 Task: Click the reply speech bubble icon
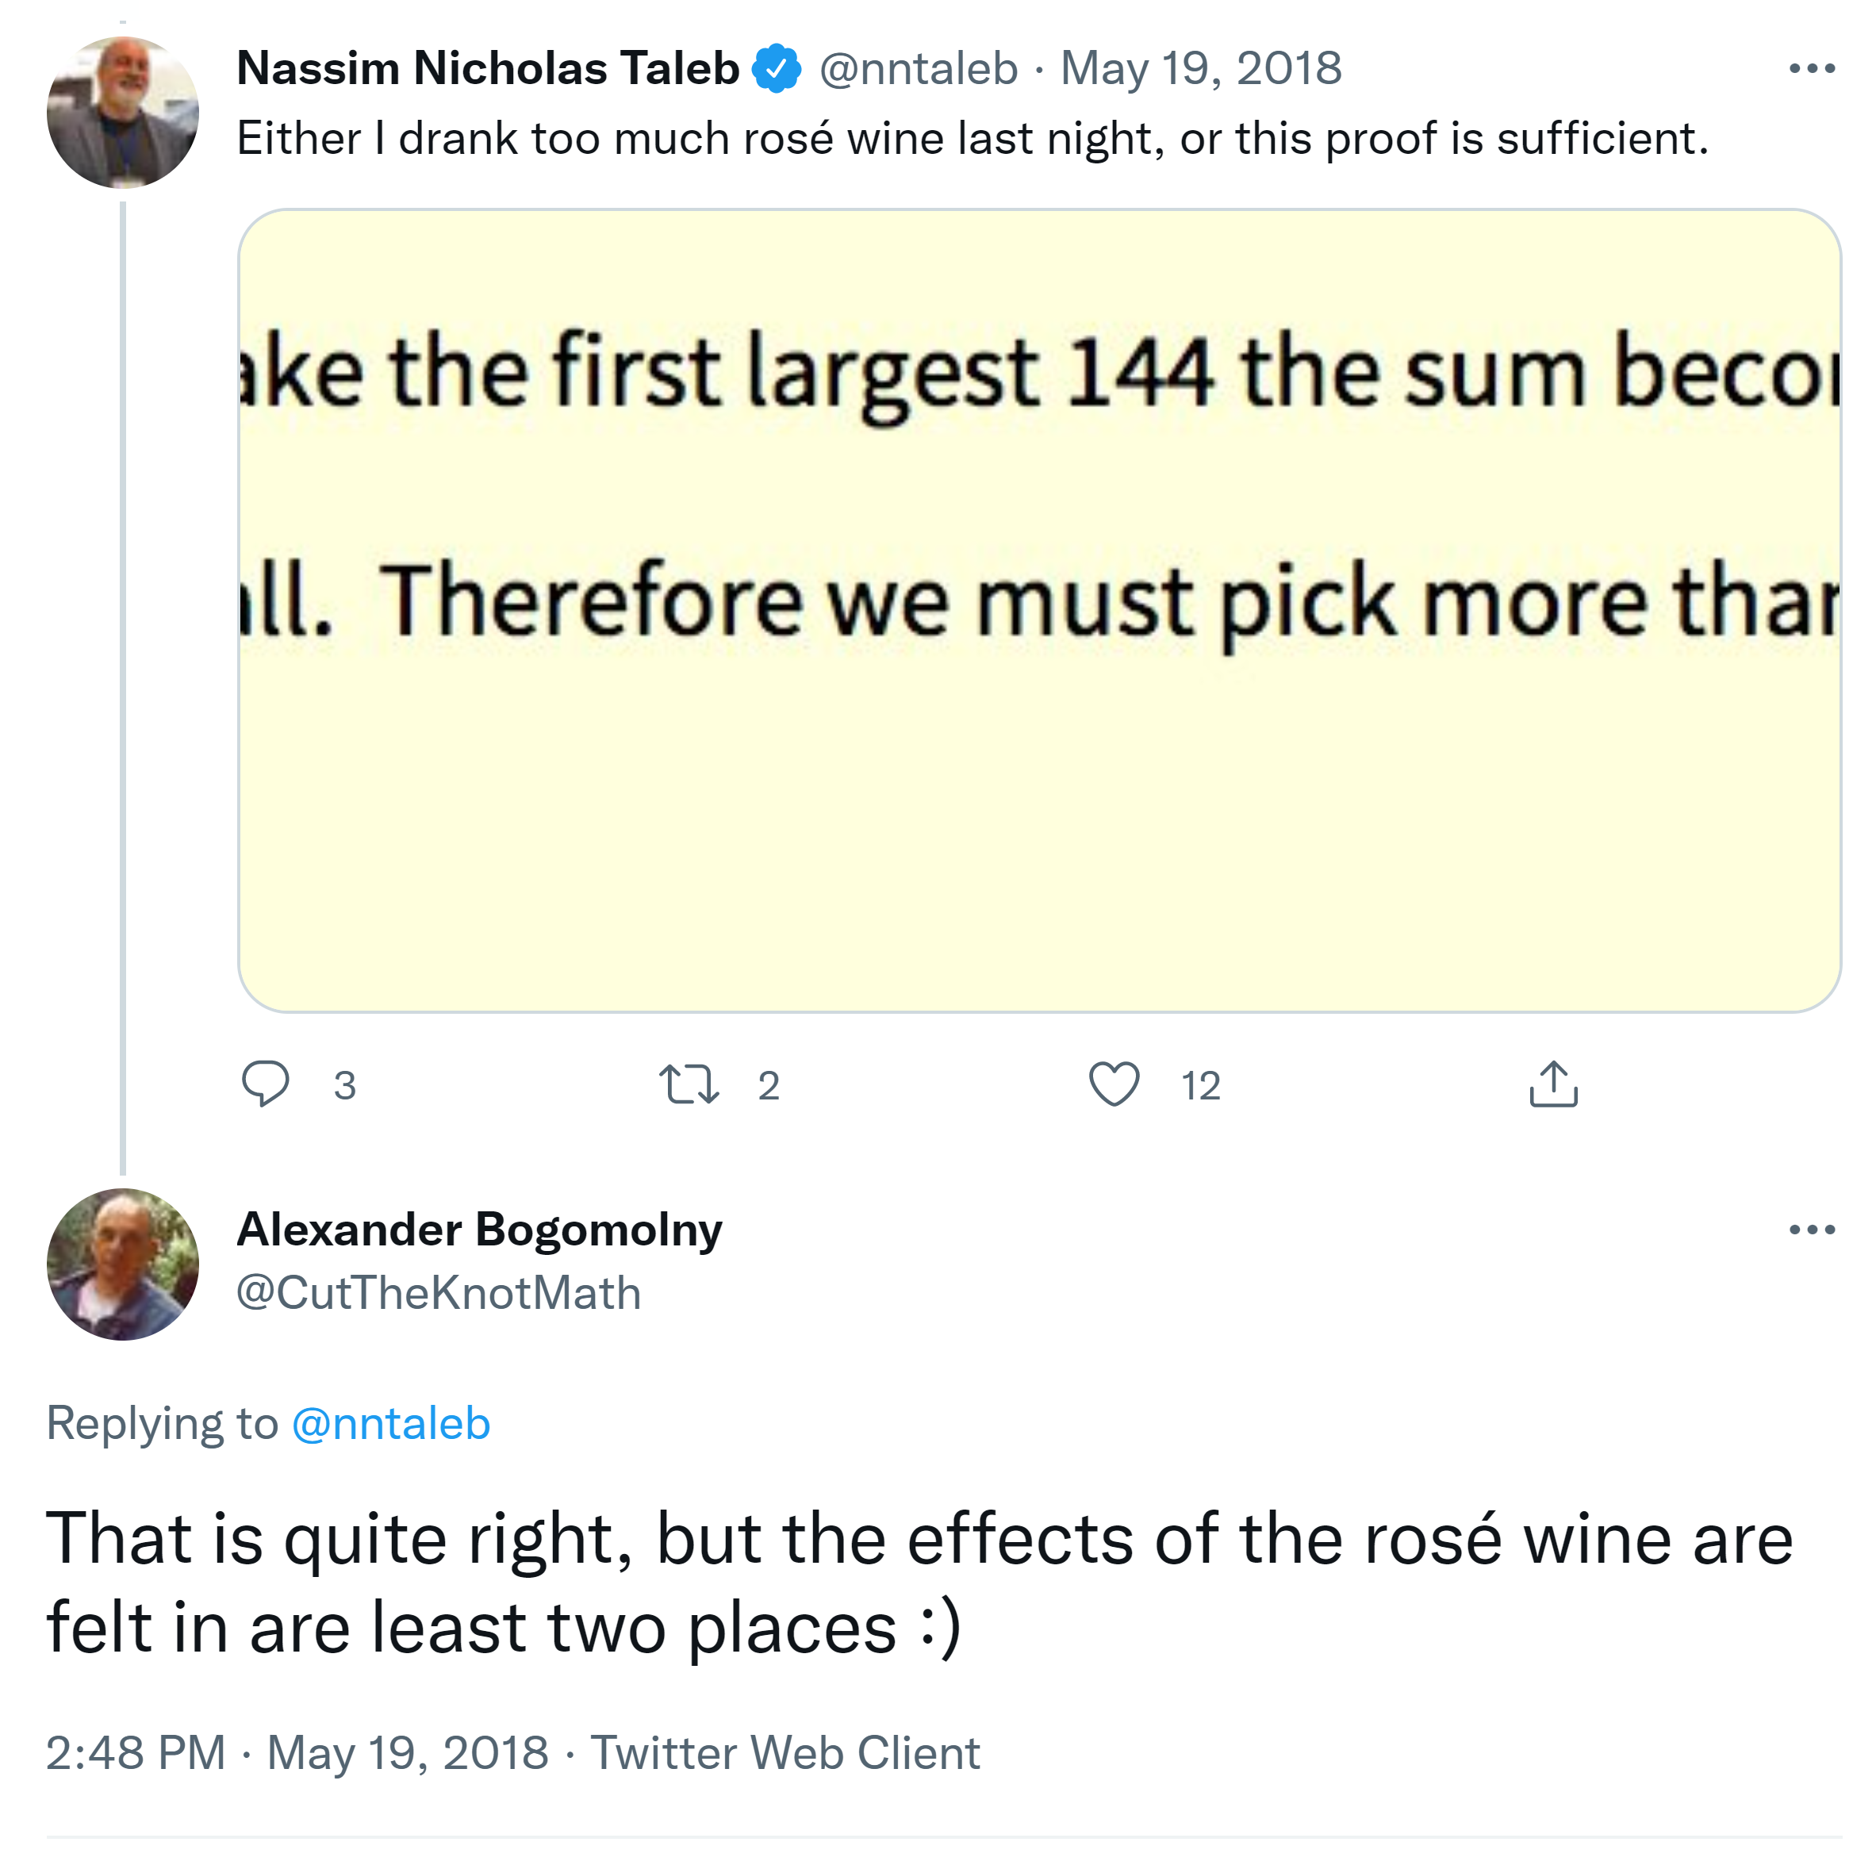click(264, 1084)
